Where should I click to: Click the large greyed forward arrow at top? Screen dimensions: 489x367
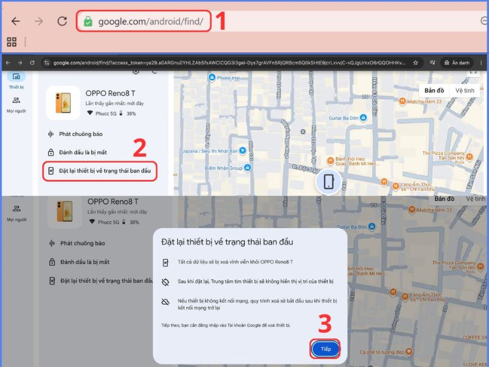(x=39, y=21)
